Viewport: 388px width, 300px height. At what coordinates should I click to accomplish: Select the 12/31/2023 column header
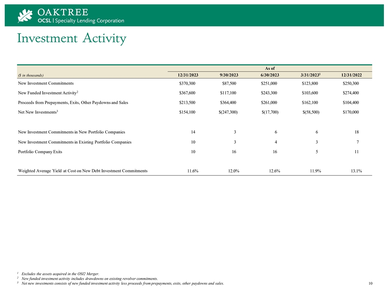tap(186, 75)
